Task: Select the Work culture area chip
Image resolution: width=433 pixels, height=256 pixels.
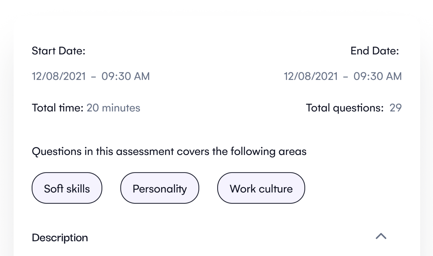Action: pyautogui.click(x=261, y=188)
